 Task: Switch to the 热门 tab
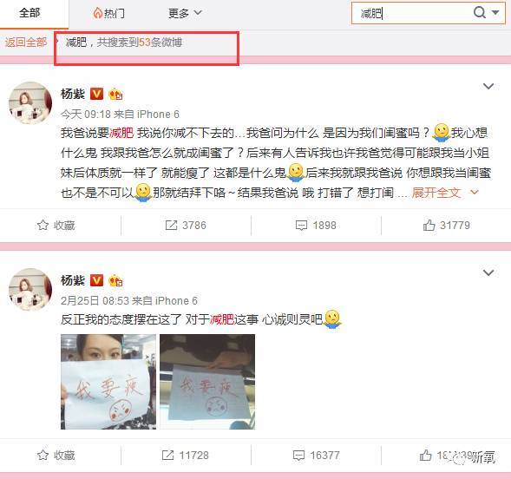click(x=108, y=13)
